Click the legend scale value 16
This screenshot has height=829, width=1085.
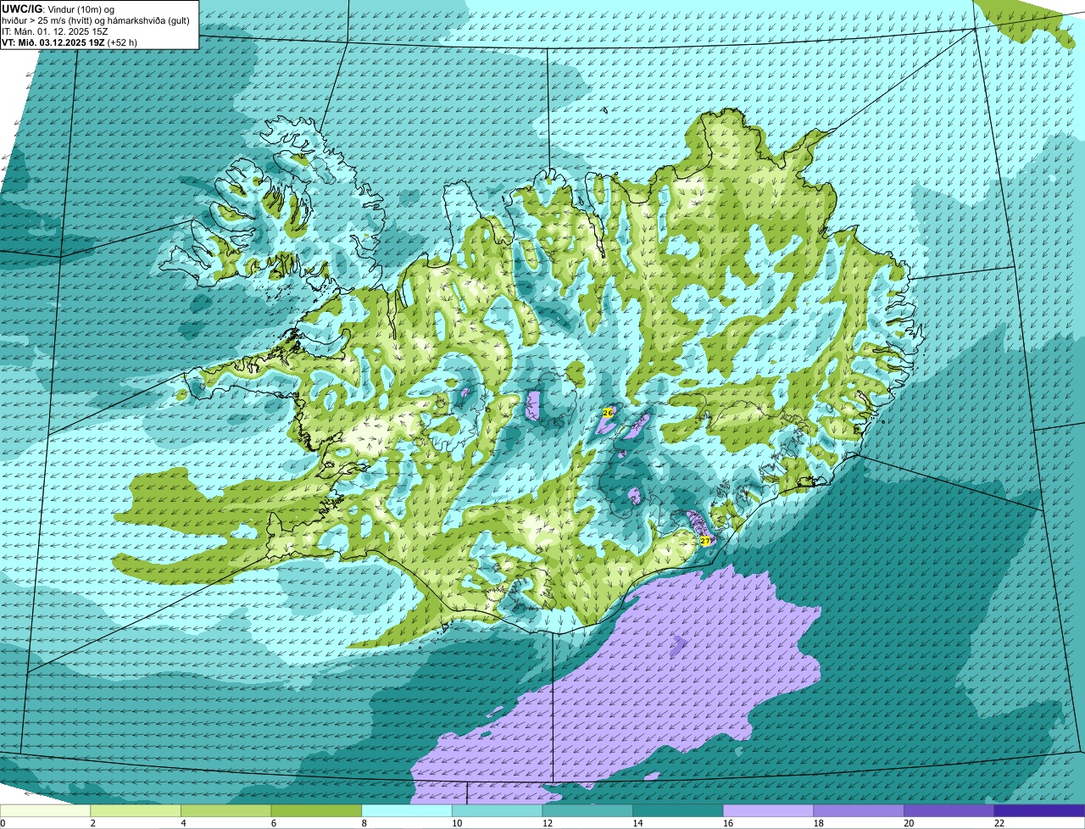(x=728, y=823)
